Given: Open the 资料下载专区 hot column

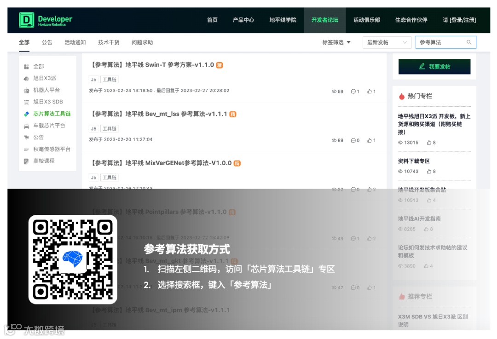Looking at the screenshot, I should pyautogui.click(x=414, y=161).
